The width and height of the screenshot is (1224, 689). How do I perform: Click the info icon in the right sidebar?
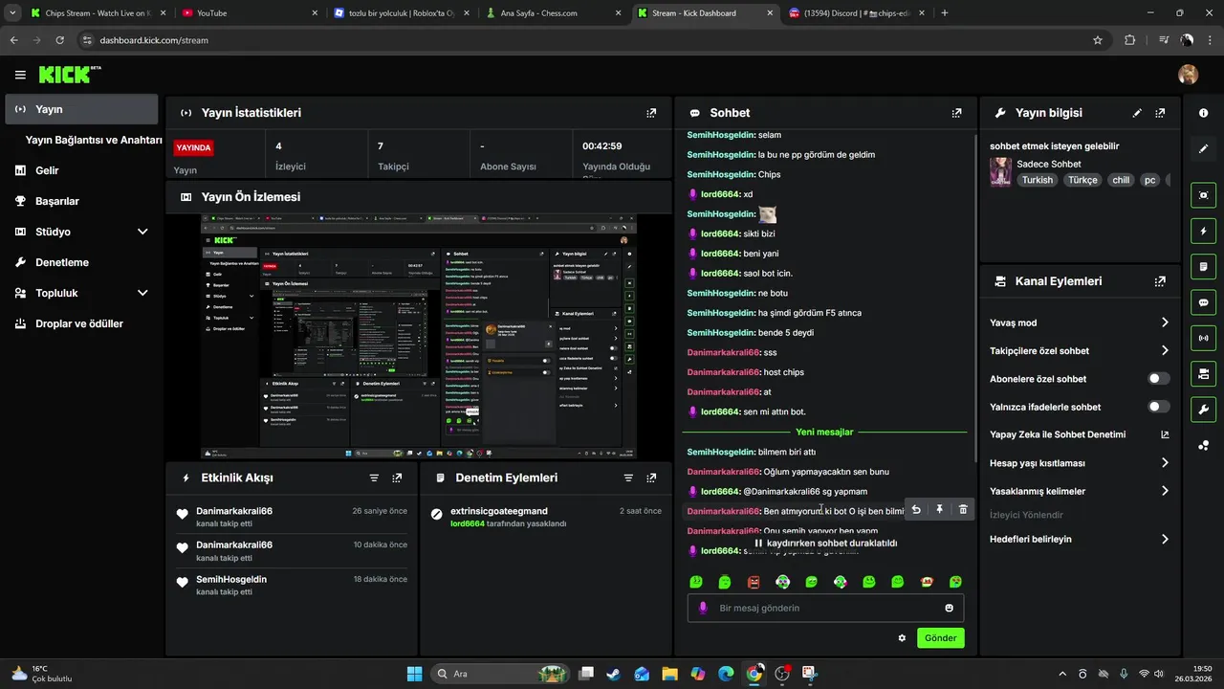pos(1203,113)
